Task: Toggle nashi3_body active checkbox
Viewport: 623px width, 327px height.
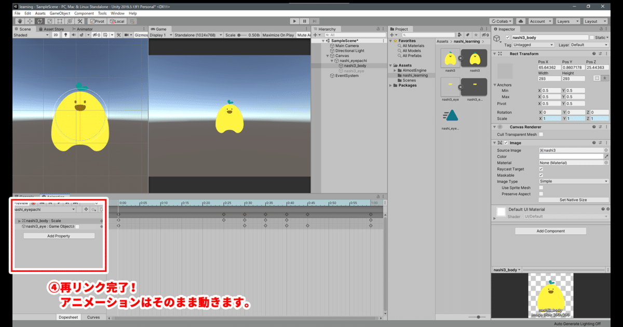Action: [x=508, y=38]
